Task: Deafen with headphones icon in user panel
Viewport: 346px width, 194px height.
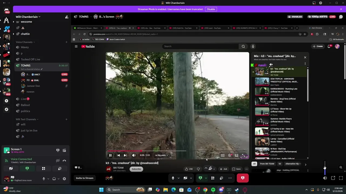Action: [54, 179]
